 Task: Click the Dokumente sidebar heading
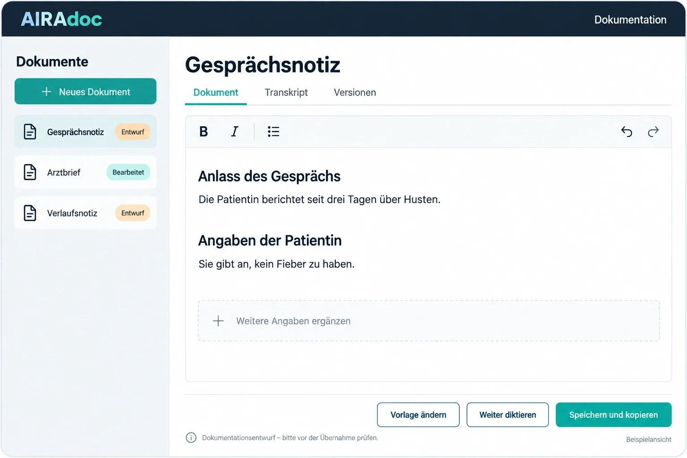coord(52,62)
